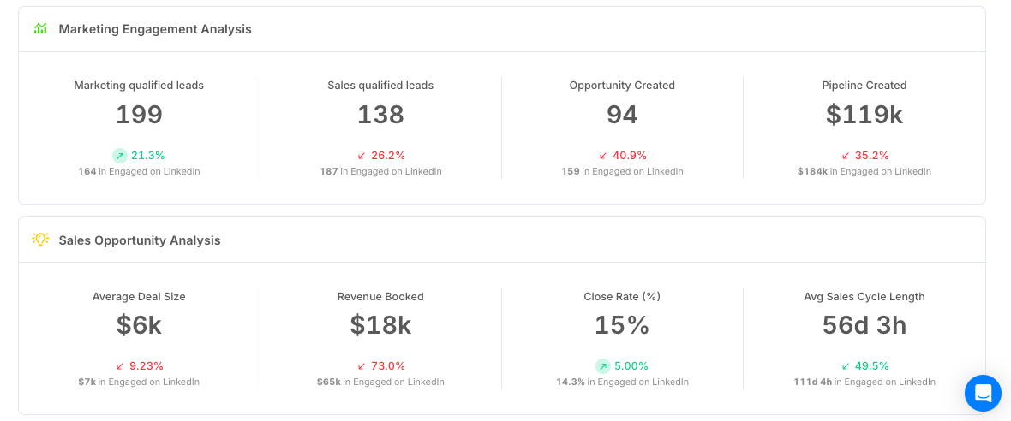Click the Sales Opportunity Analysis heading
Image resolution: width=1011 pixels, height=421 pixels.
coord(140,240)
